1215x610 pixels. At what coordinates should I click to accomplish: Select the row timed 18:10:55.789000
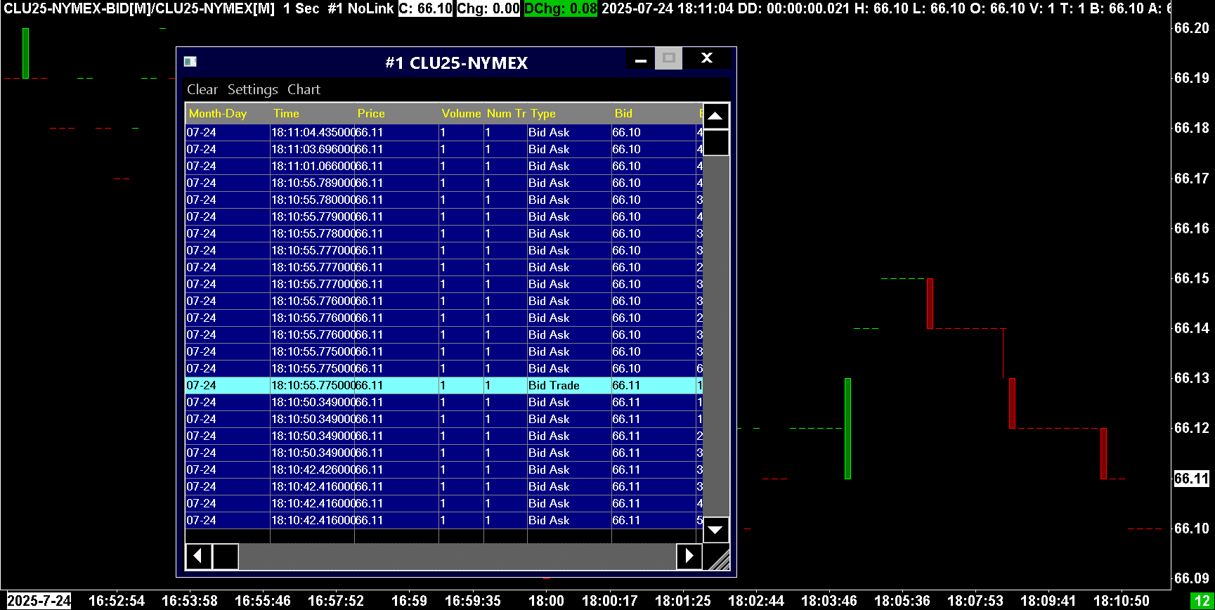click(443, 183)
